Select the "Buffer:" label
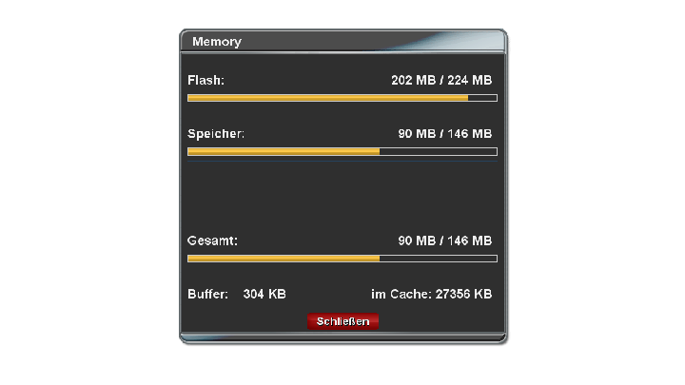Screen dimensions: 685x385 (x=208, y=295)
